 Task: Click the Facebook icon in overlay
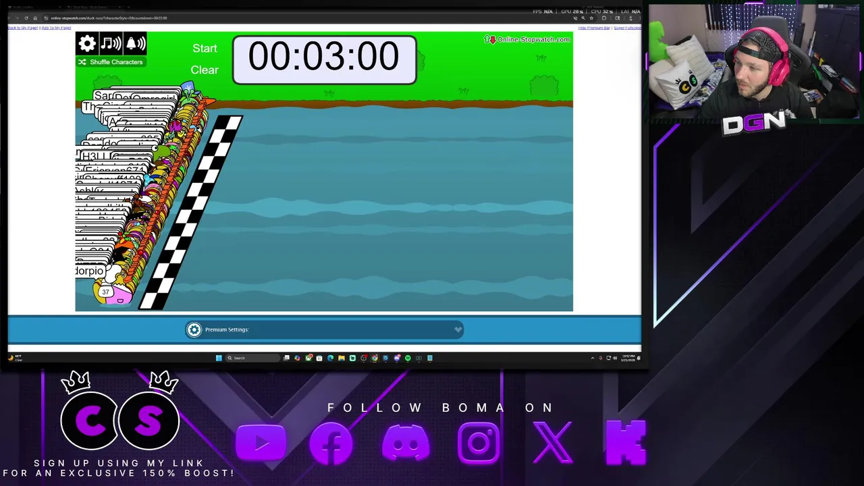331,443
